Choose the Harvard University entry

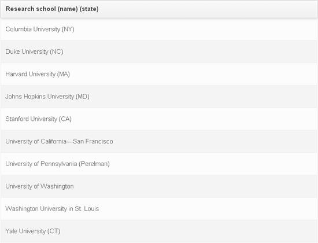click(x=159, y=74)
